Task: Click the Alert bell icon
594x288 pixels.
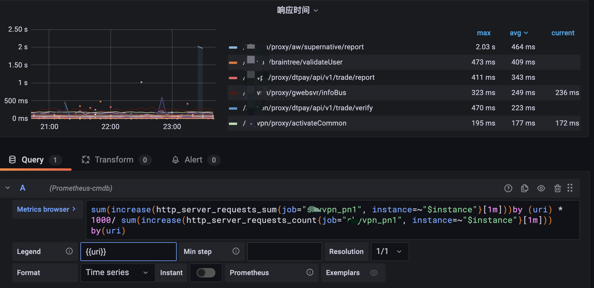Action: click(176, 160)
